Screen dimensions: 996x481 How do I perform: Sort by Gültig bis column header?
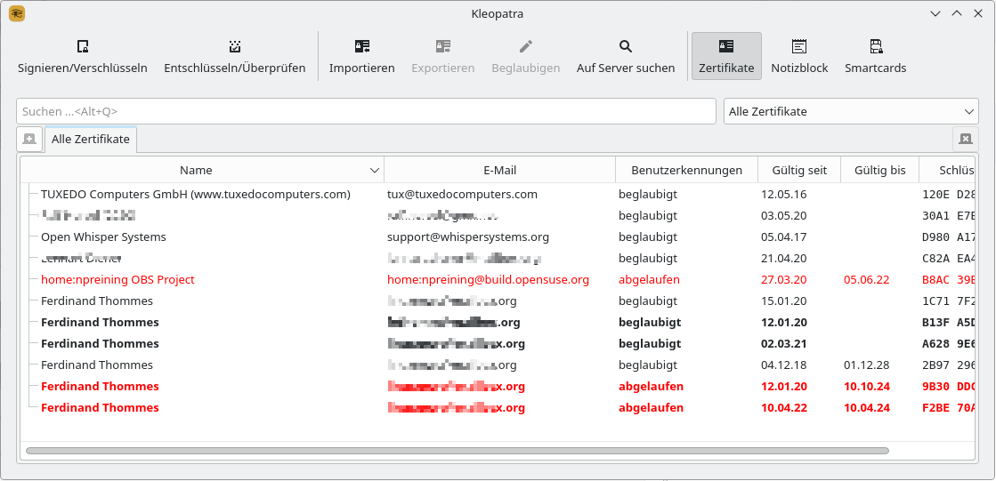[879, 170]
